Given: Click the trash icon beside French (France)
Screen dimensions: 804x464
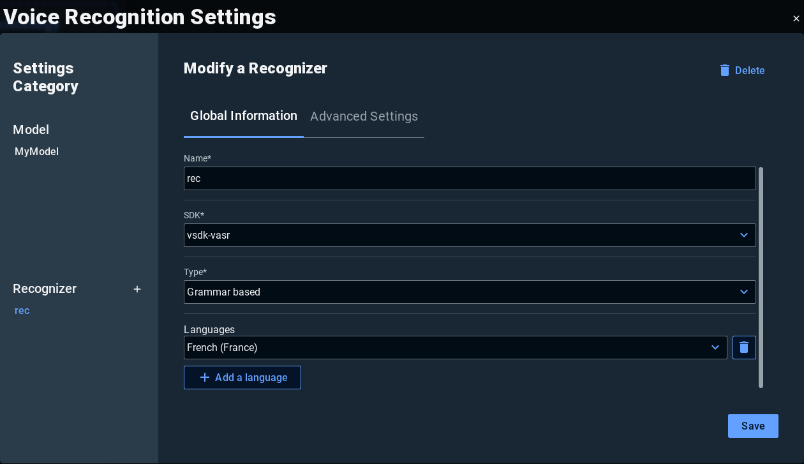Looking at the screenshot, I should click(744, 348).
